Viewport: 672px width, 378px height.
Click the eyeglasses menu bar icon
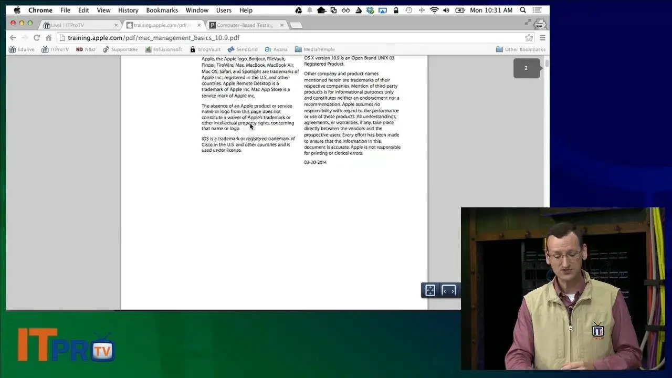click(345, 10)
